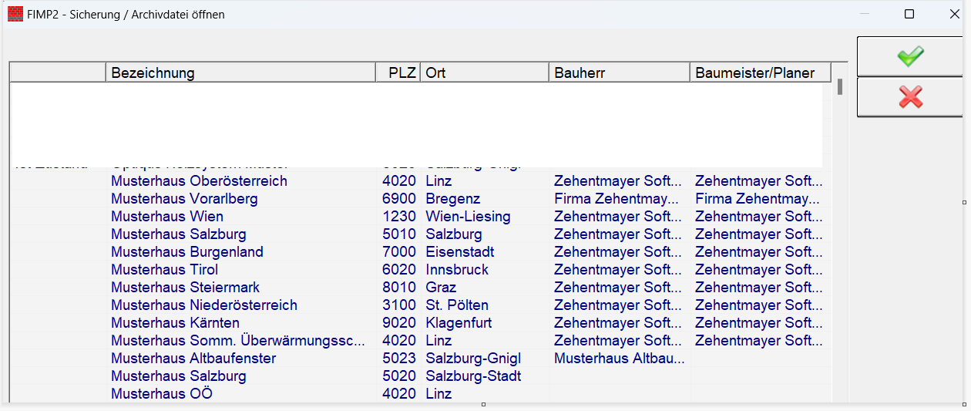971x411 pixels.
Task: Confirm selection with the green checkmark button
Action: point(910,56)
